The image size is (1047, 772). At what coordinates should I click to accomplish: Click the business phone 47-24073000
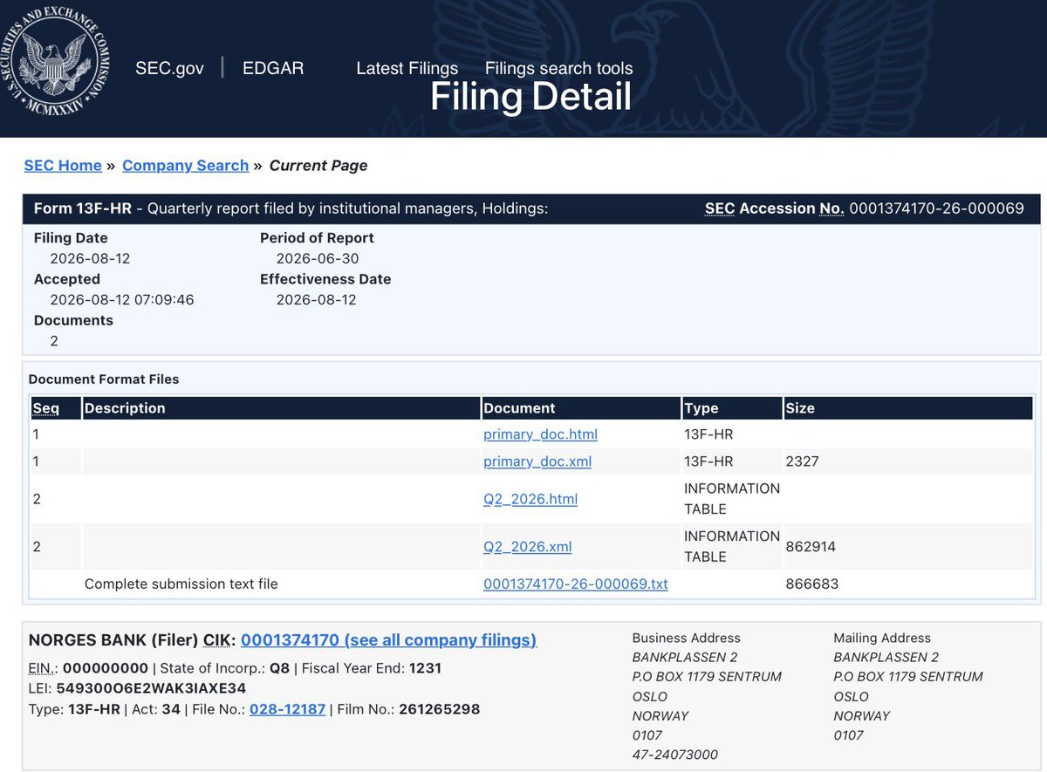pyautogui.click(x=675, y=755)
